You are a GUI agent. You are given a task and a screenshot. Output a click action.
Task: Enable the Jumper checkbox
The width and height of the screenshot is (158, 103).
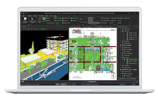pyautogui.click(x=55, y=23)
